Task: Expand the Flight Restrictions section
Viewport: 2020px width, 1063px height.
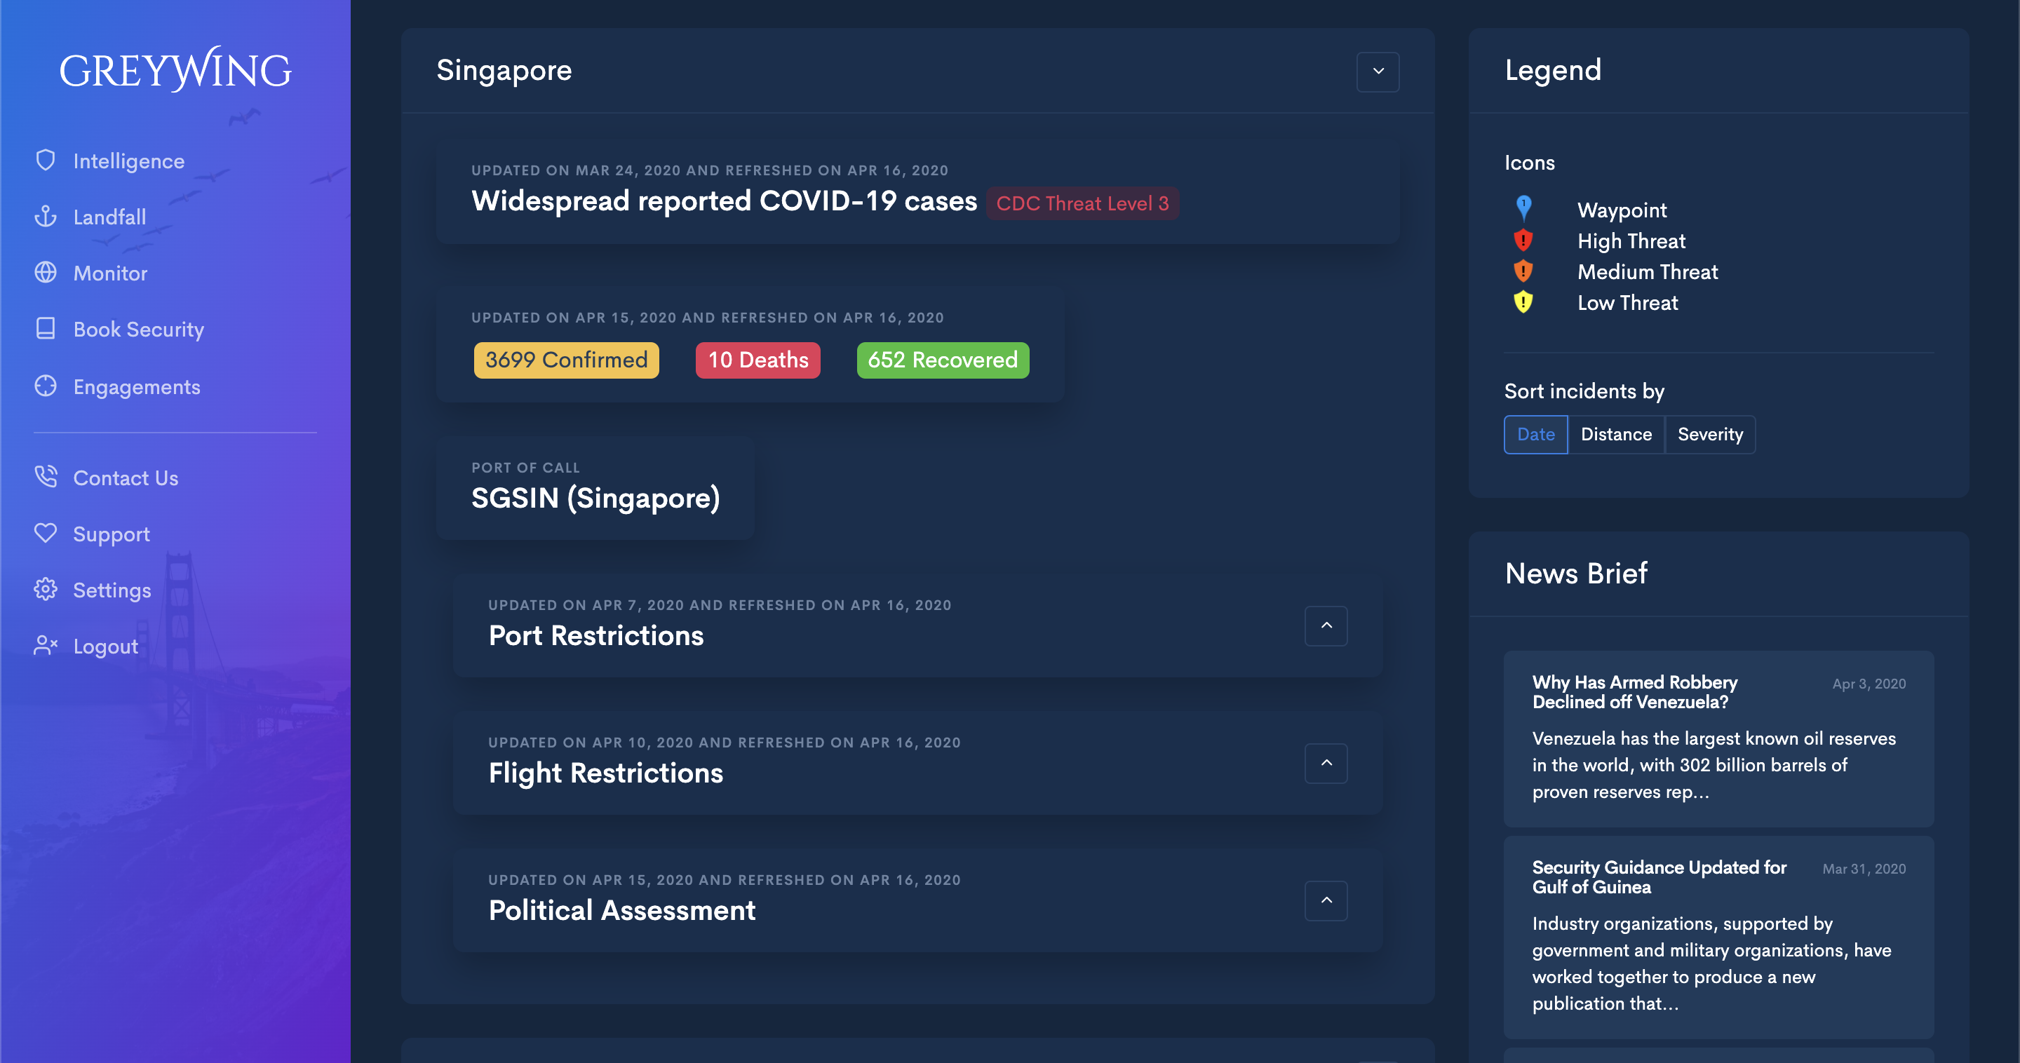Action: pyautogui.click(x=1325, y=763)
